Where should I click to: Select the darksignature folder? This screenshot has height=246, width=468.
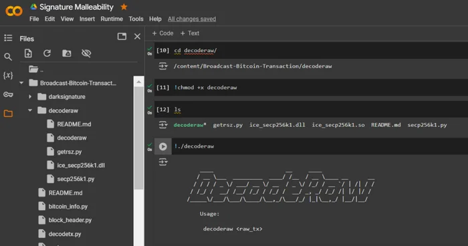coord(67,97)
